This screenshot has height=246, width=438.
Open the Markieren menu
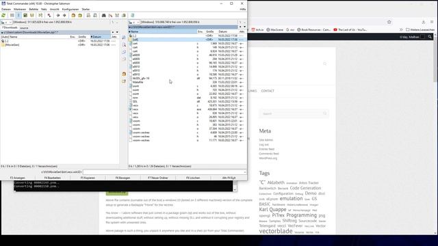(x=20, y=9)
